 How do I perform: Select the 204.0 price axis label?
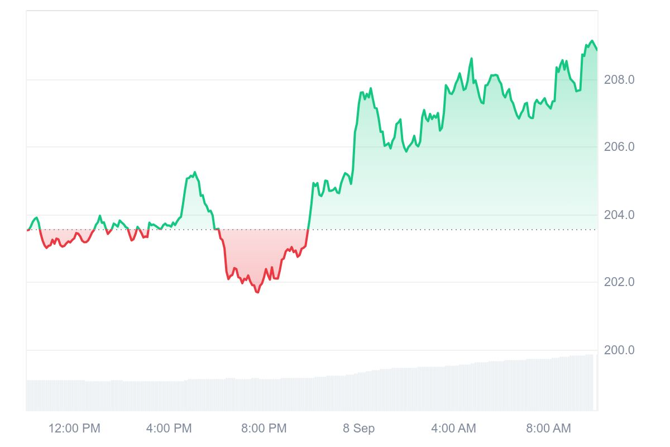point(619,215)
